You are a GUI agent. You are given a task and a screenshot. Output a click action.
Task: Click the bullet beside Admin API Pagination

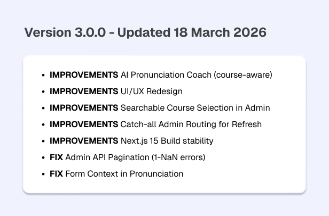(x=43, y=158)
